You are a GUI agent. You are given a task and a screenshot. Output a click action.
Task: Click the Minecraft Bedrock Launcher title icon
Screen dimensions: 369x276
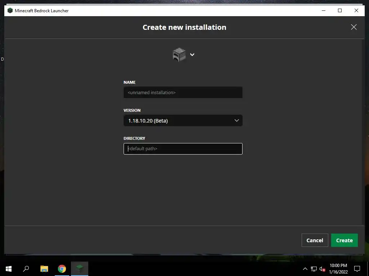[x=10, y=10]
